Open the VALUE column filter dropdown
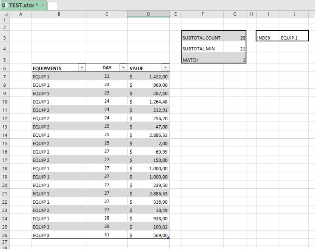 point(166,68)
